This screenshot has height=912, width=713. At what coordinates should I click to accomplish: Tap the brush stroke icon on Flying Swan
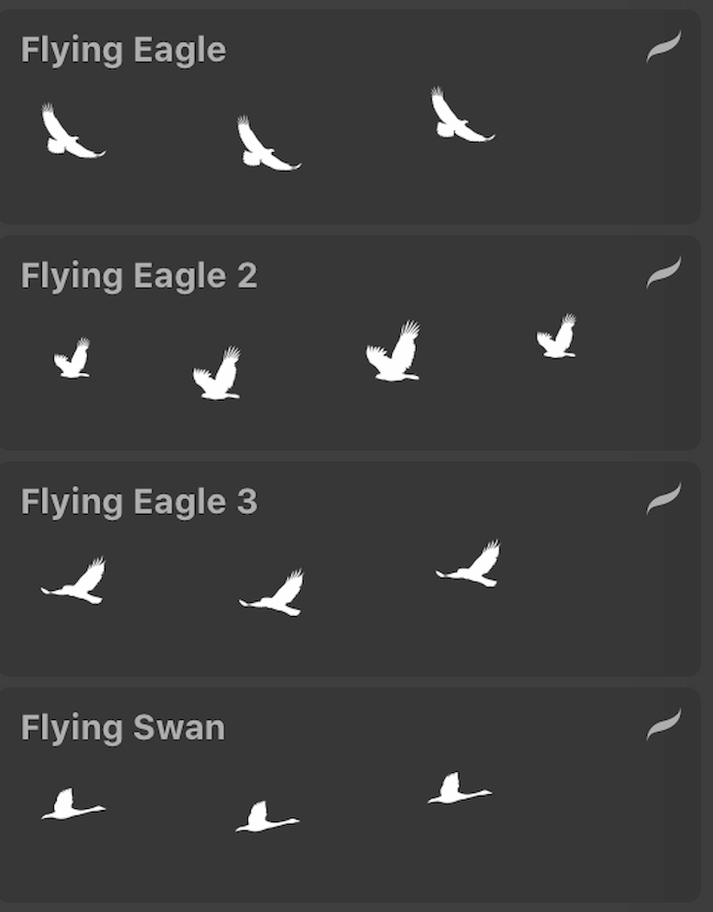(x=664, y=725)
